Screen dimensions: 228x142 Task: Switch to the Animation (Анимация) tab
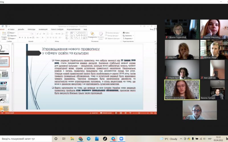(x=43, y=29)
